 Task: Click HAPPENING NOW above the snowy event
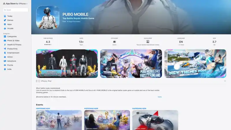pyautogui.click(x=43, y=109)
